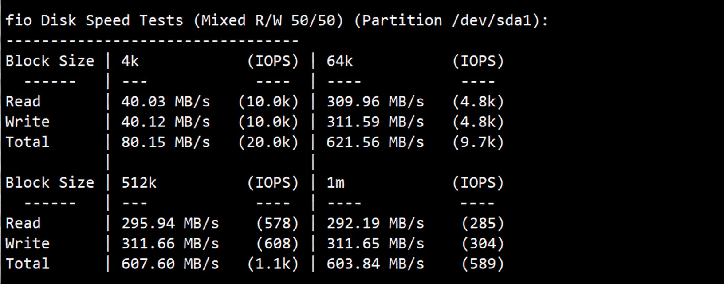Screen dimensions: 724x284
Task: Click the 1m block size header
Action: click(335, 183)
